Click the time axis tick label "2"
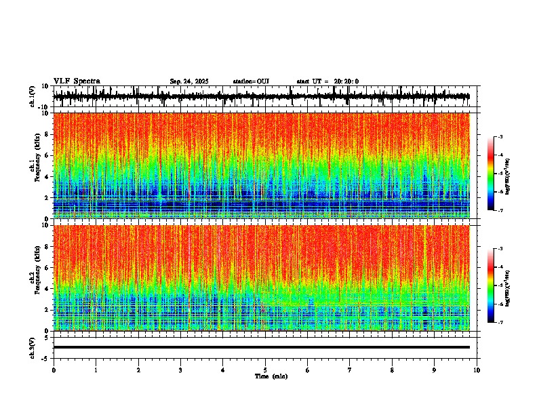The image size is (537, 415). click(138, 370)
